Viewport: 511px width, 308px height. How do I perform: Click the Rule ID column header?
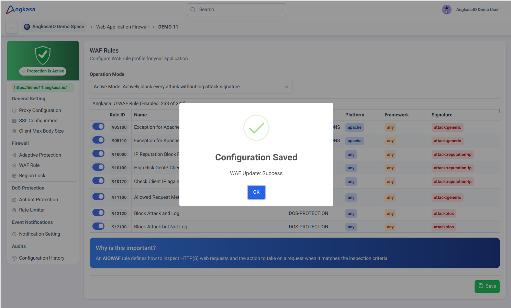tap(117, 115)
